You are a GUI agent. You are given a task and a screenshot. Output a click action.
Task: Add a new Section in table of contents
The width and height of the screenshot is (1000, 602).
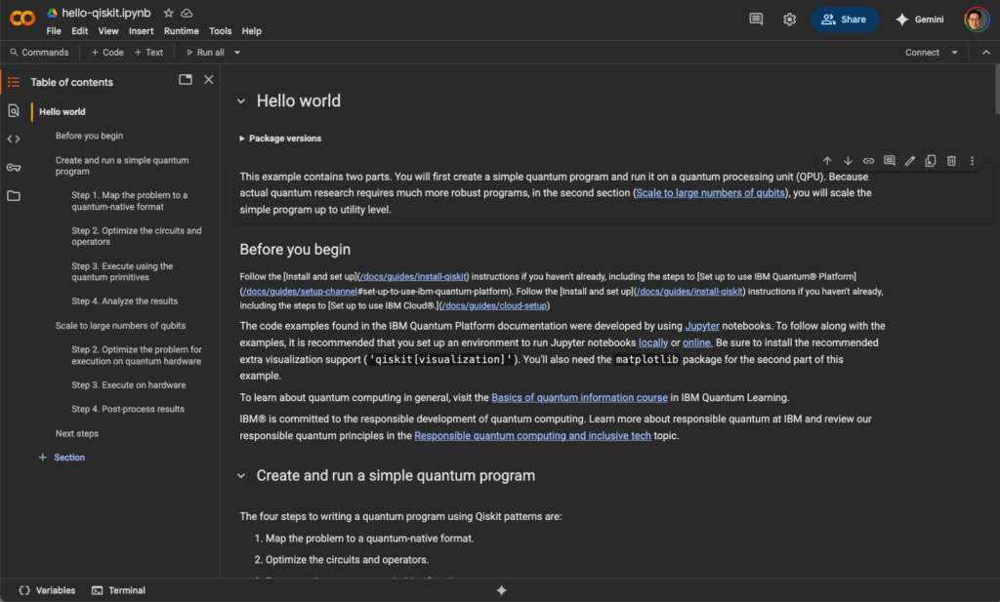click(62, 458)
